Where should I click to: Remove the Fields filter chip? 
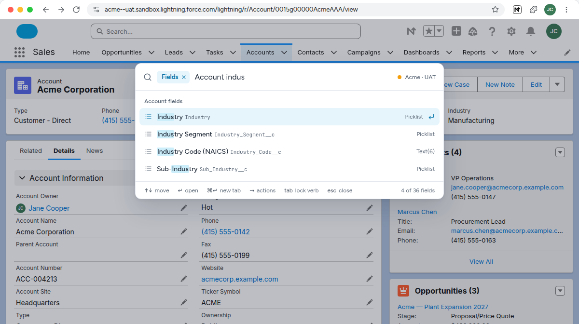tap(184, 77)
